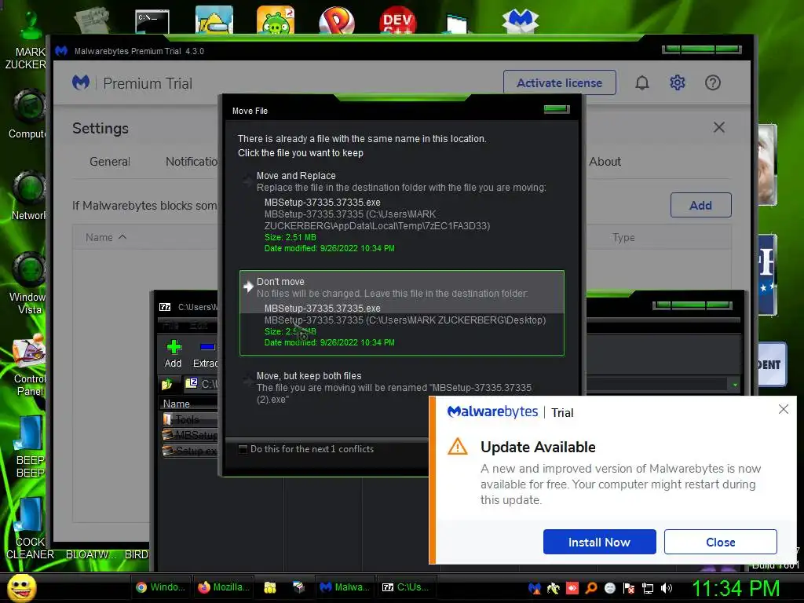The image size is (804, 603).
Task: Switch to the Notifications settings tab
Action: pyautogui.click(x=192, y=162)
